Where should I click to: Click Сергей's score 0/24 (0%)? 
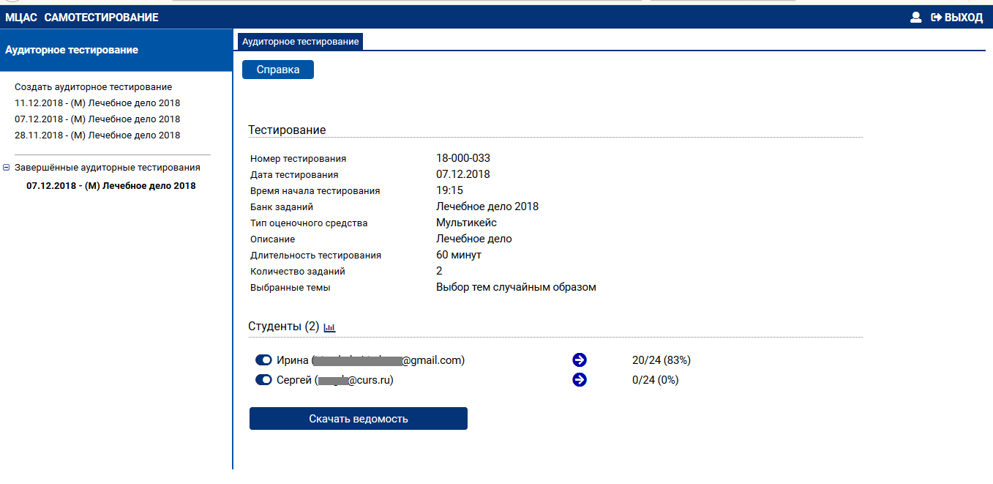point(655,380)
